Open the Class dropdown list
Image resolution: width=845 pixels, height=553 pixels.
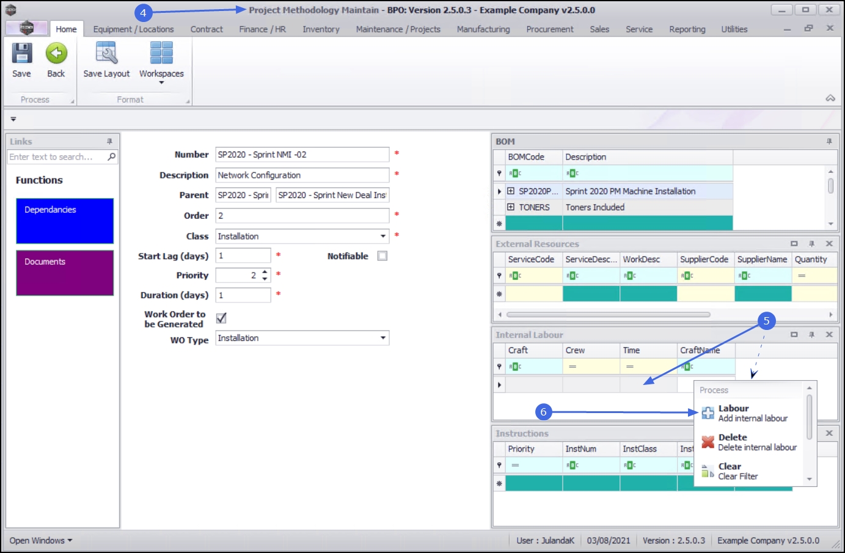pyautogui.click(x=383, y=236)
